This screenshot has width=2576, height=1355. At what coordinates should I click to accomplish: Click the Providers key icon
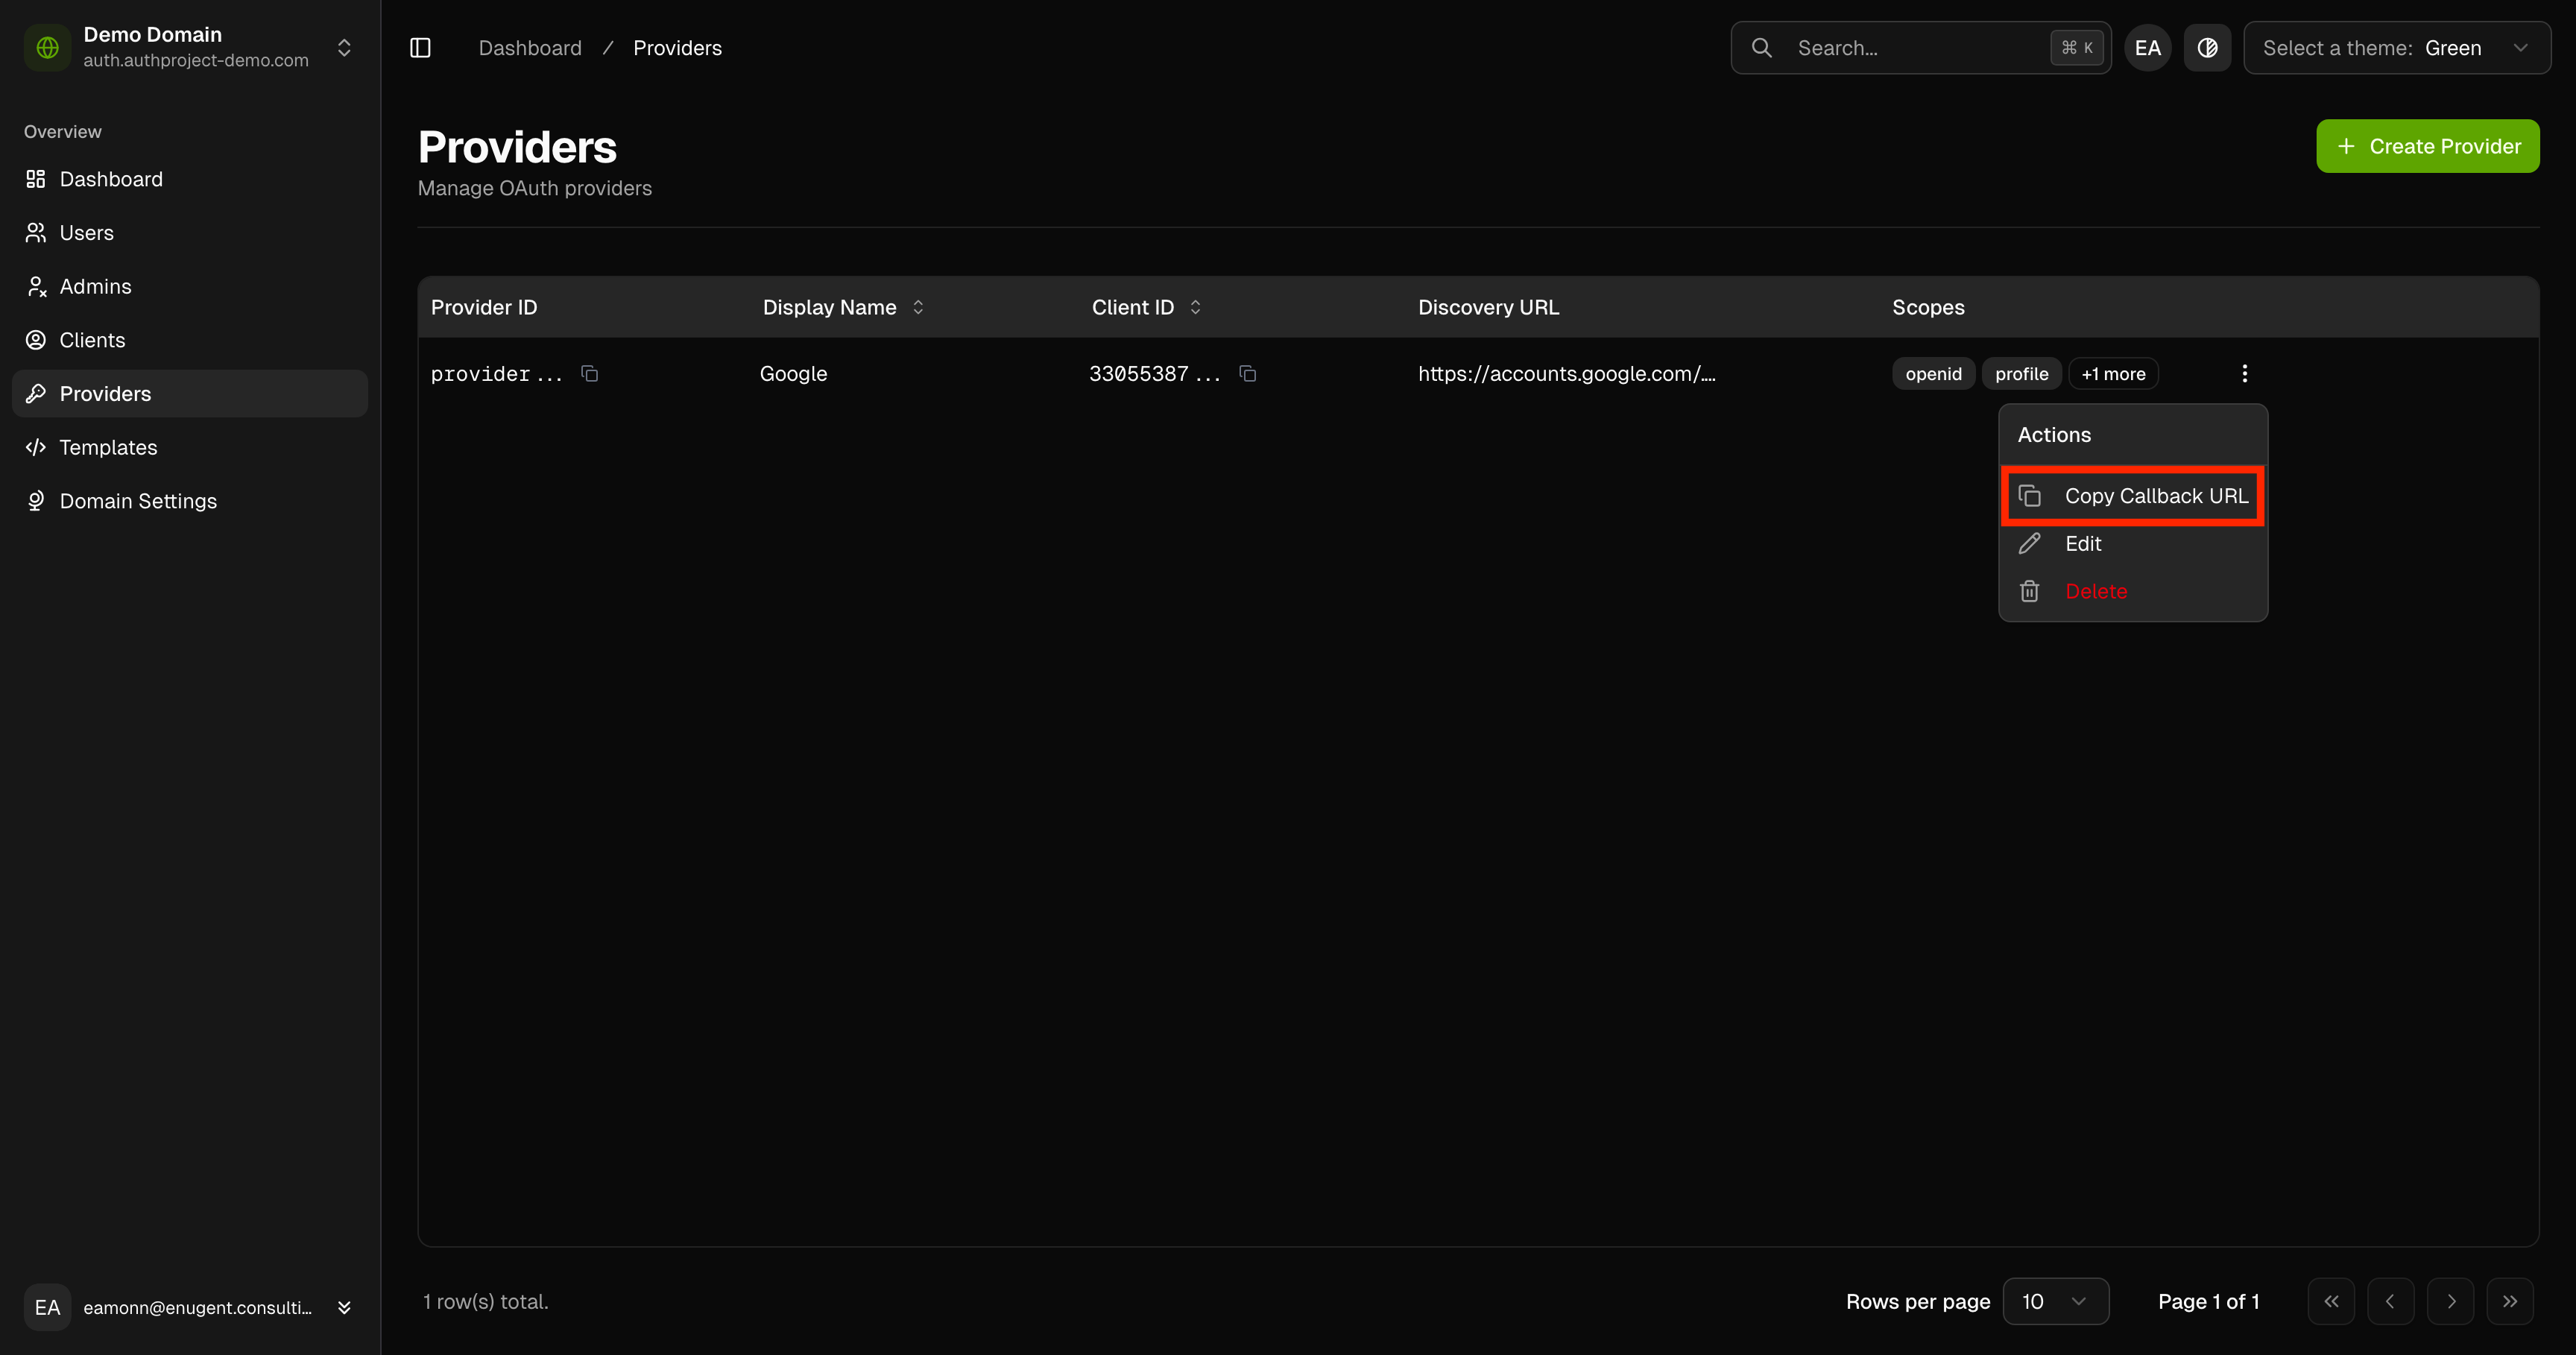pyautogui.click(x=36, y=394)
